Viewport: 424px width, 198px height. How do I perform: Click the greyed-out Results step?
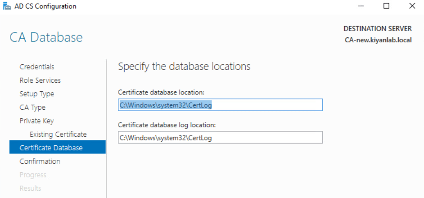pos(30,188)
